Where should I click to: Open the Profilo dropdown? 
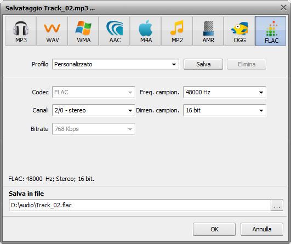116,64
